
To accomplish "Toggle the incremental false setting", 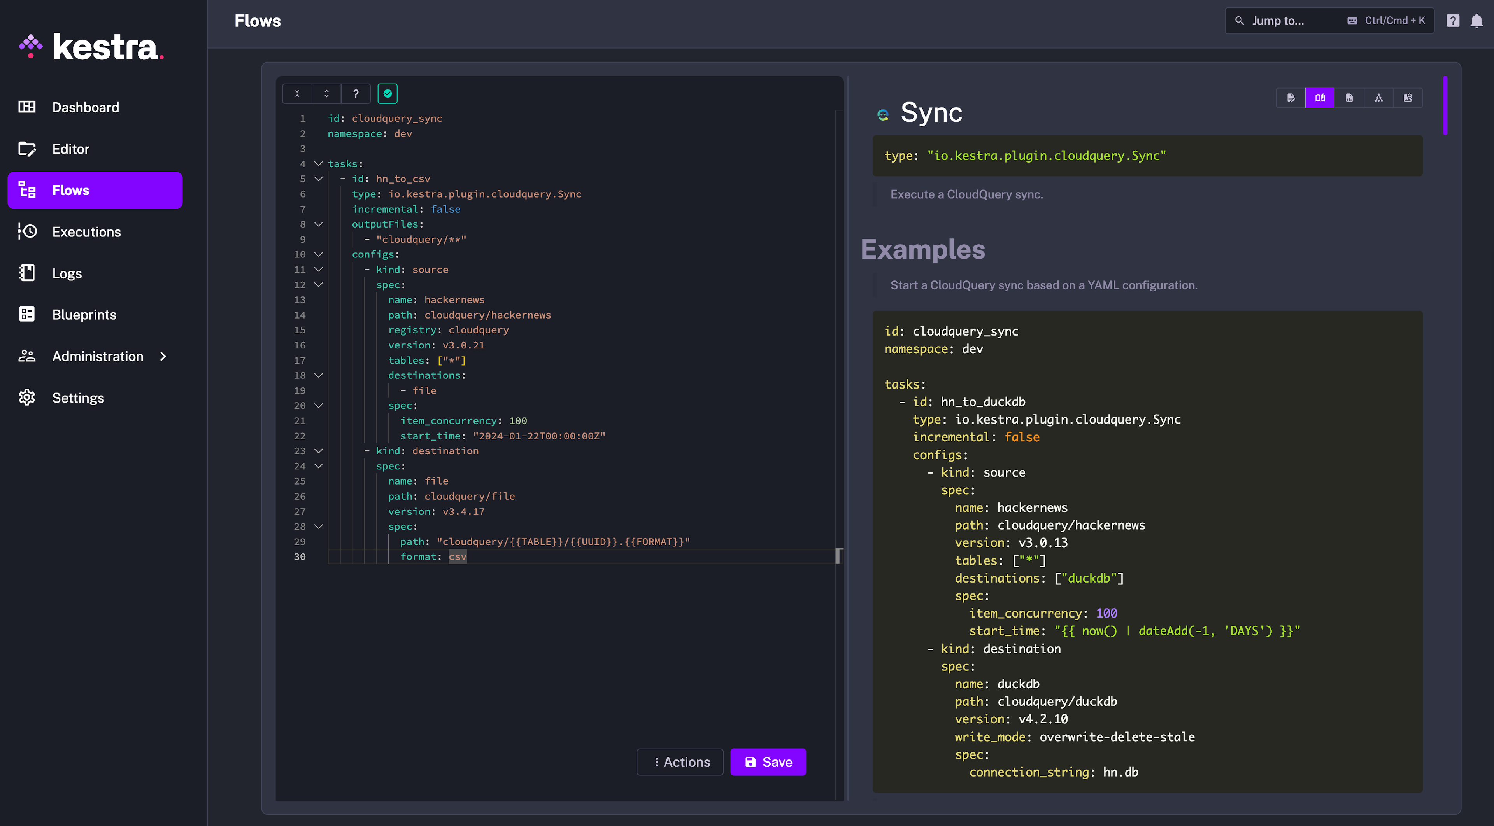I will 445,208.
